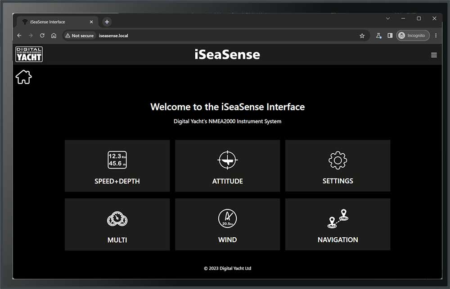
Task: Go back to previous page
Action: coord(19,36)
